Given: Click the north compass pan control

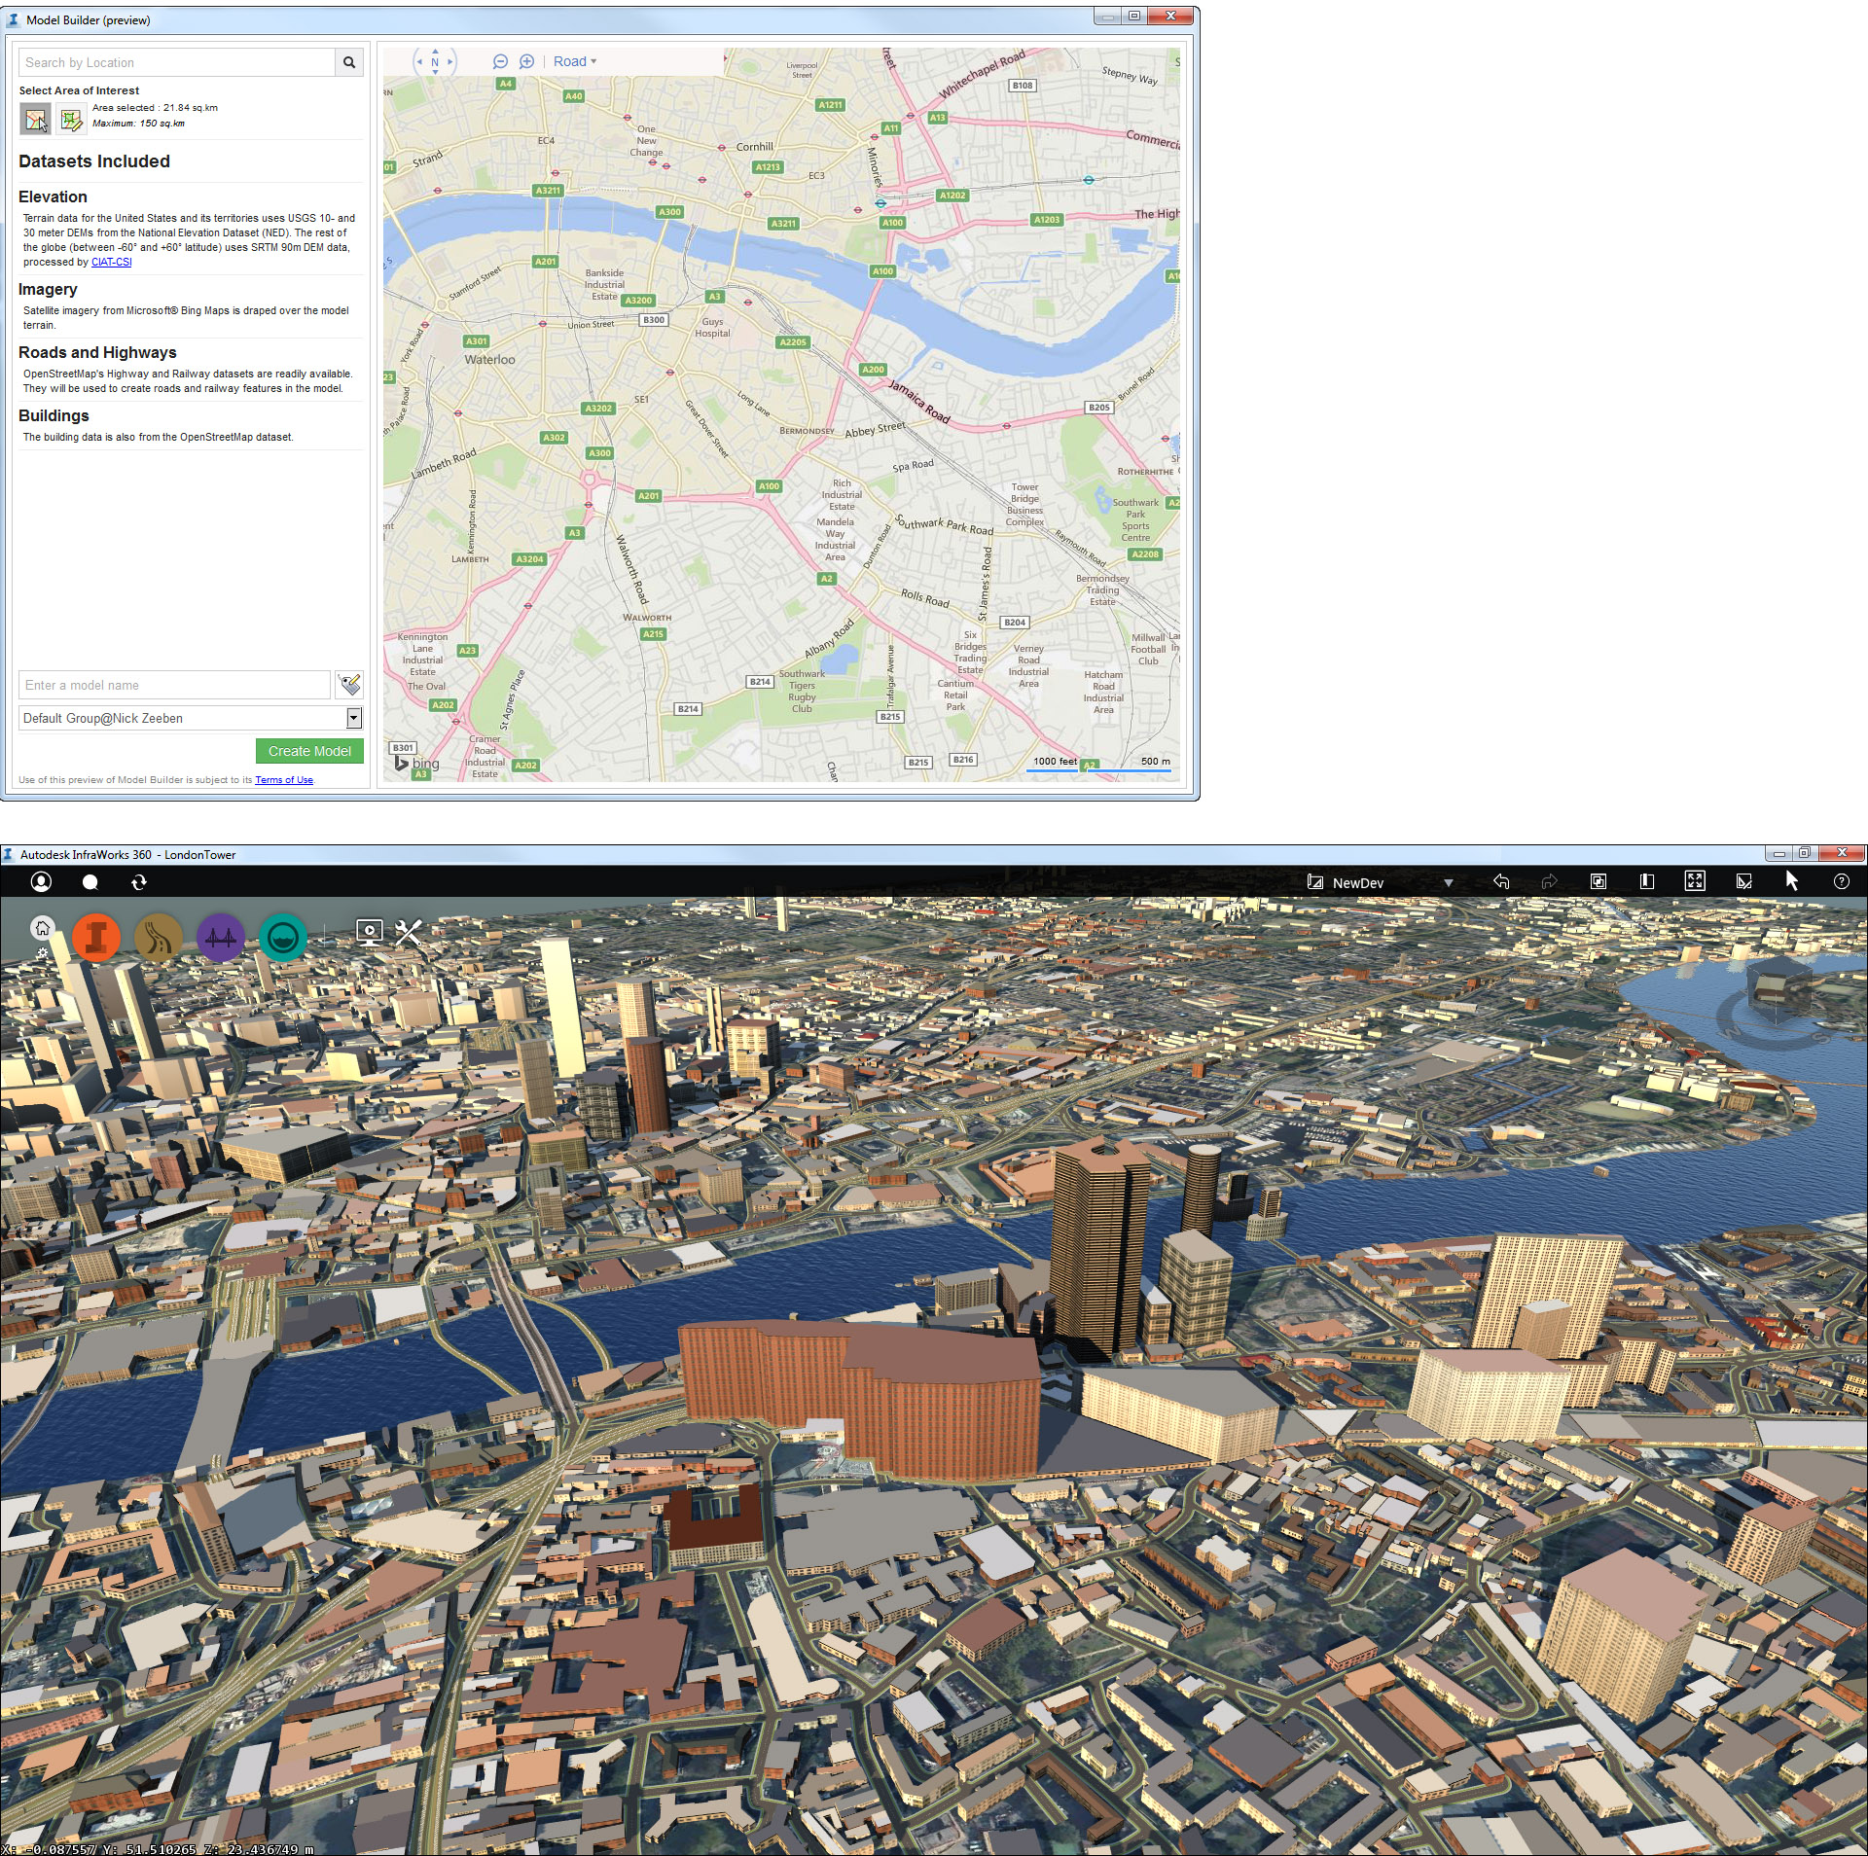Looking at the screenshot, I should tap(435, 61).
